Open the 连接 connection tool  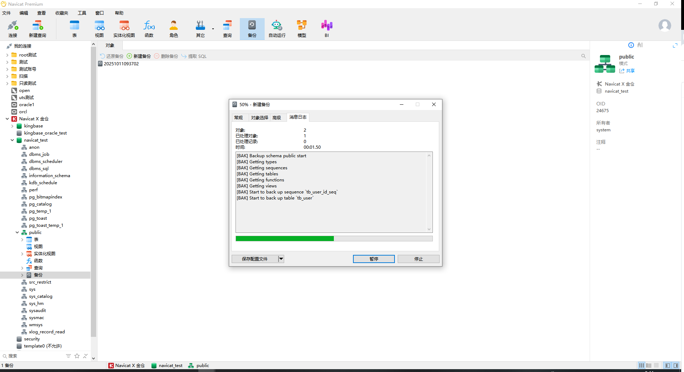(13, 29)
